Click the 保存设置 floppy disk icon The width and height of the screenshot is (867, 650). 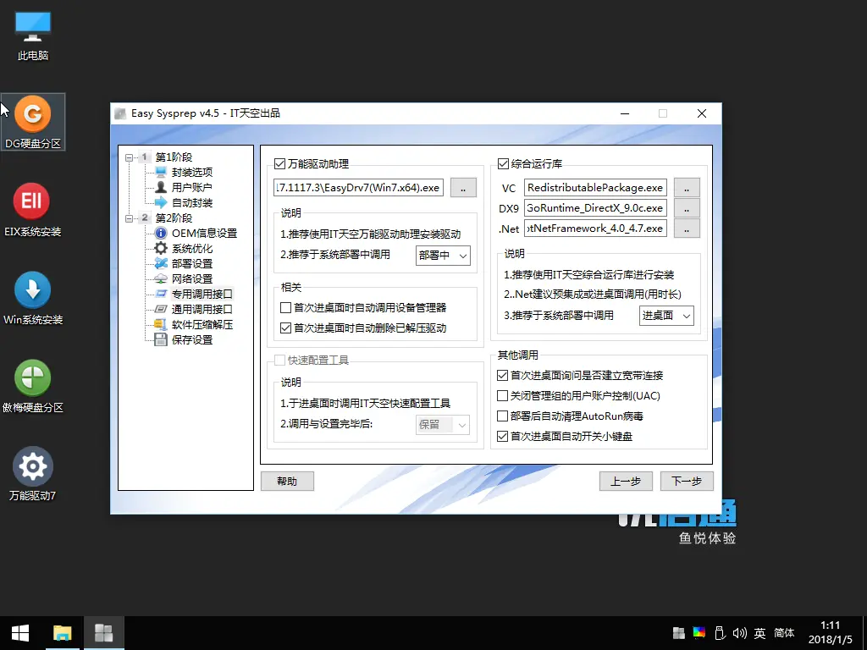[160, 339]
